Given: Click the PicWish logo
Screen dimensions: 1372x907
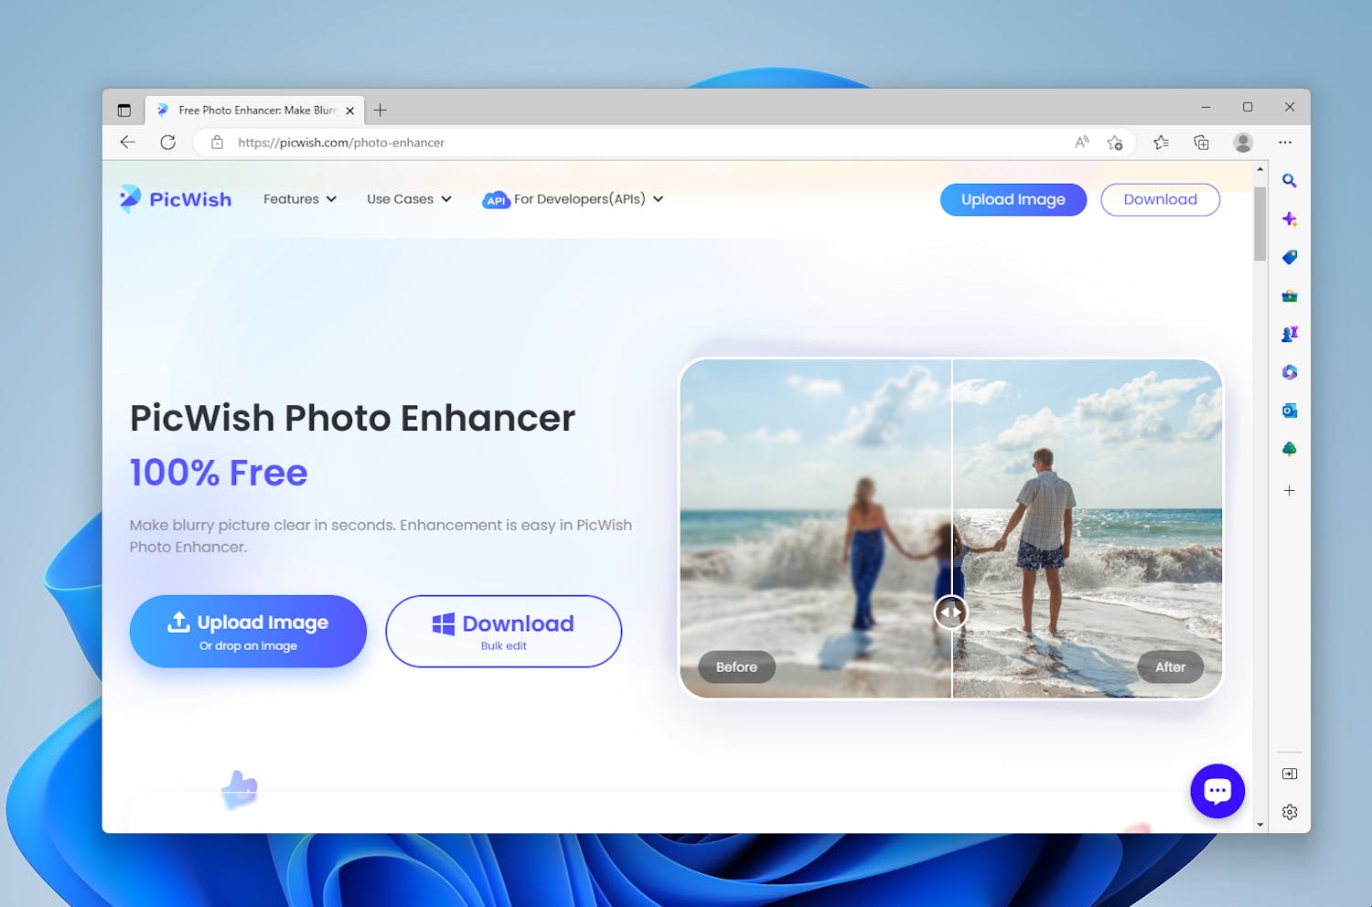Looking at the screenshot, I should [x=176, y=199].
